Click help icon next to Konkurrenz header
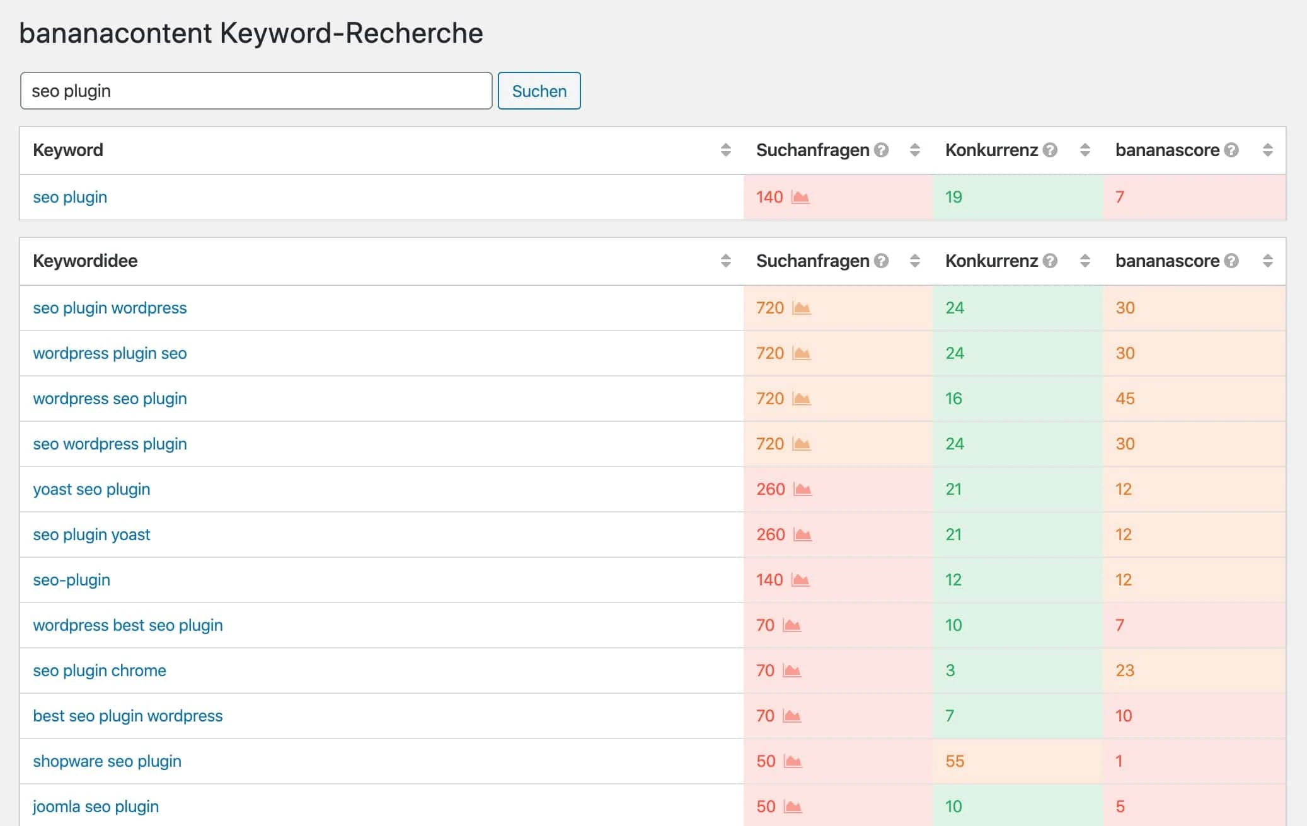The image size is (1307, 826). pos(1049,150)
